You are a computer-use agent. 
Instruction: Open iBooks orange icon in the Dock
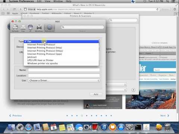tap(113, 127)
